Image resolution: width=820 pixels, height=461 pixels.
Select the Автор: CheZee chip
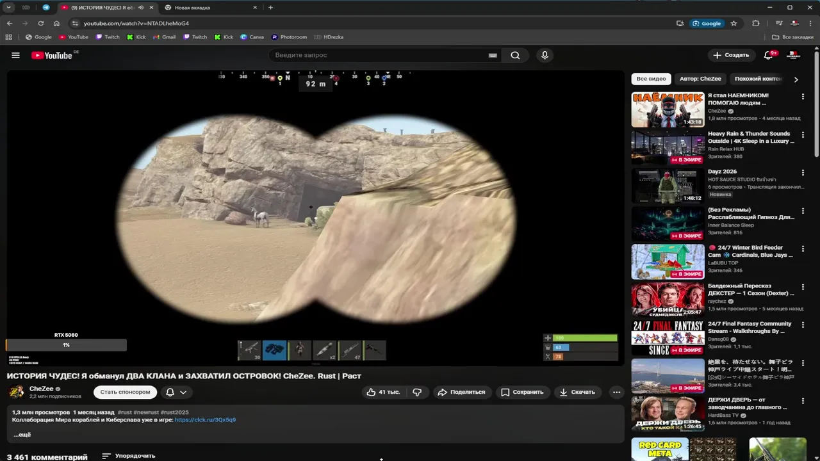[700, 79]
